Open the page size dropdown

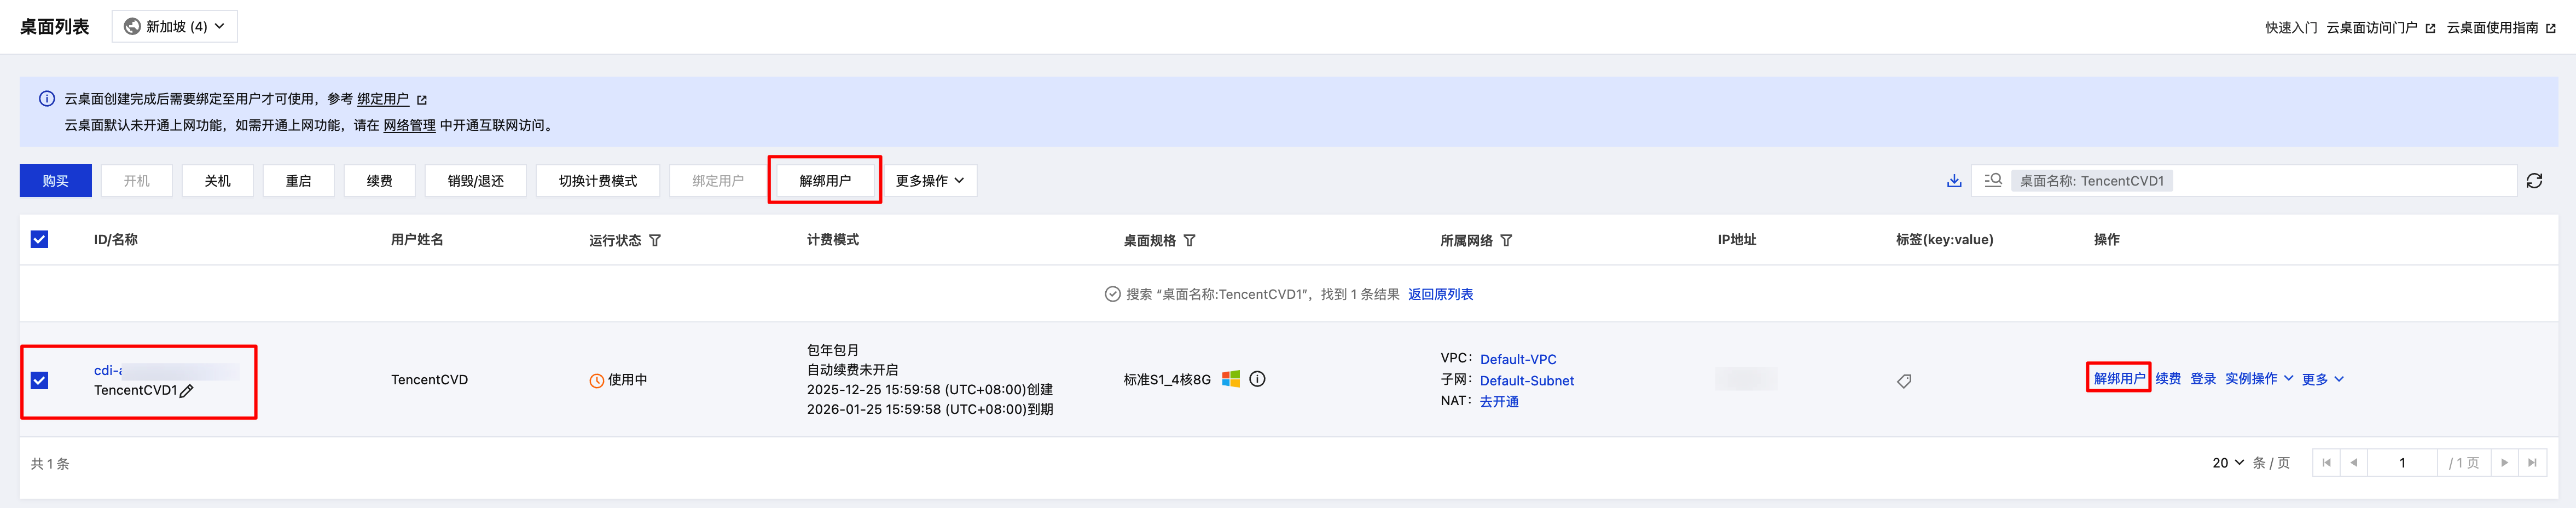pos(2227,463)
